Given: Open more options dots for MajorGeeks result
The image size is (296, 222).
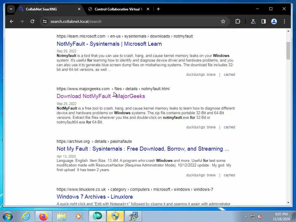Looking at the screenshot, I should 220,127.
